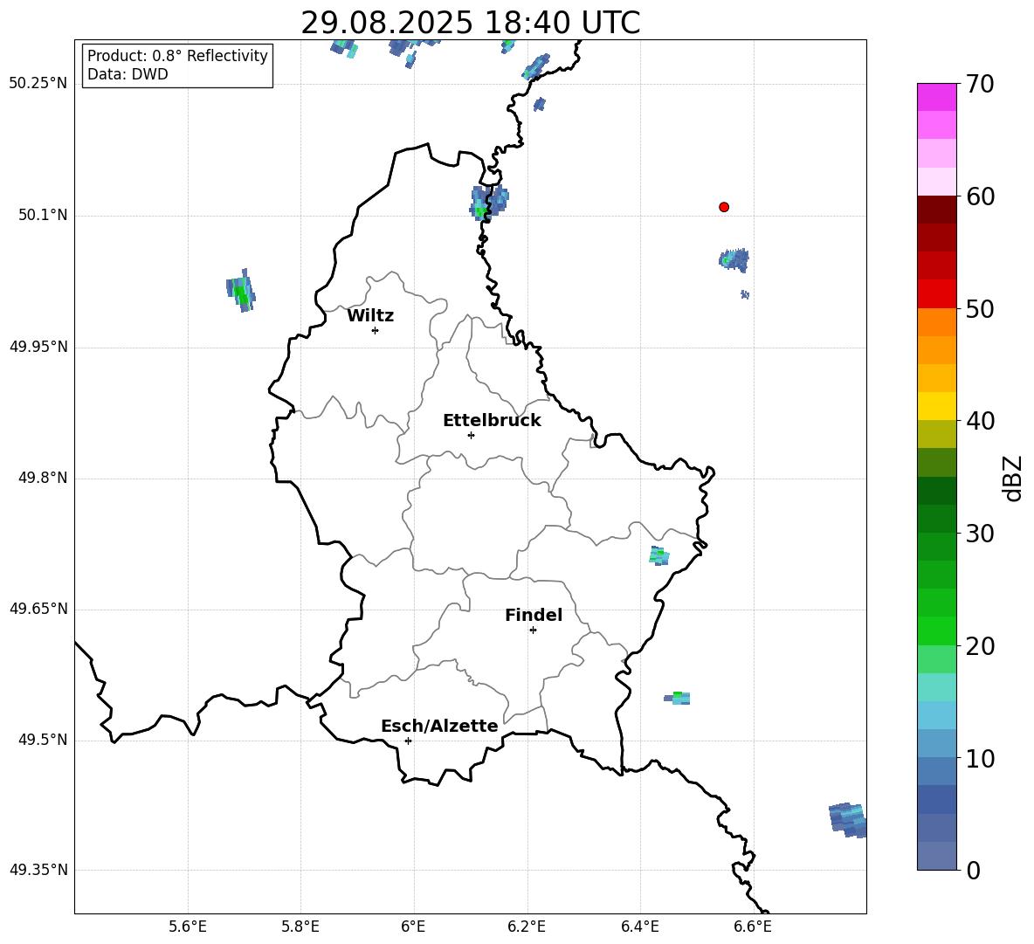Select the Ettelbruck station cross marker
Image resolution: width=1034 pixels, height=944 pixels.
pyautogui.click(x=471, y=435)
